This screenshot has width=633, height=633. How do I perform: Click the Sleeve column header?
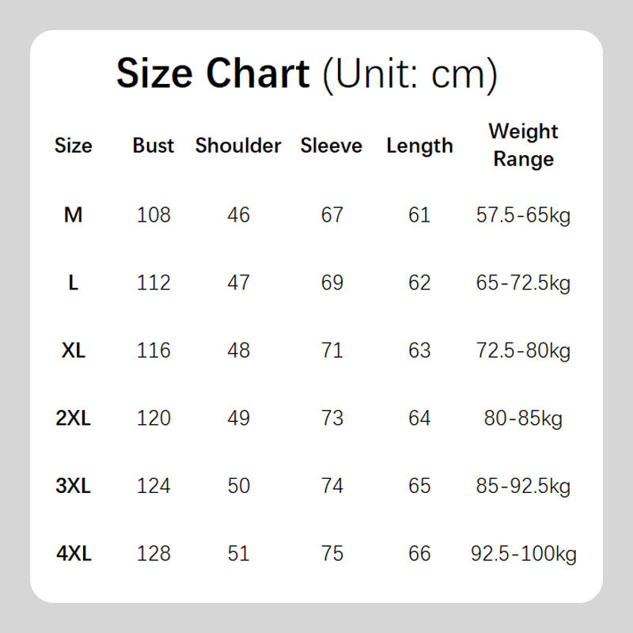332,146
